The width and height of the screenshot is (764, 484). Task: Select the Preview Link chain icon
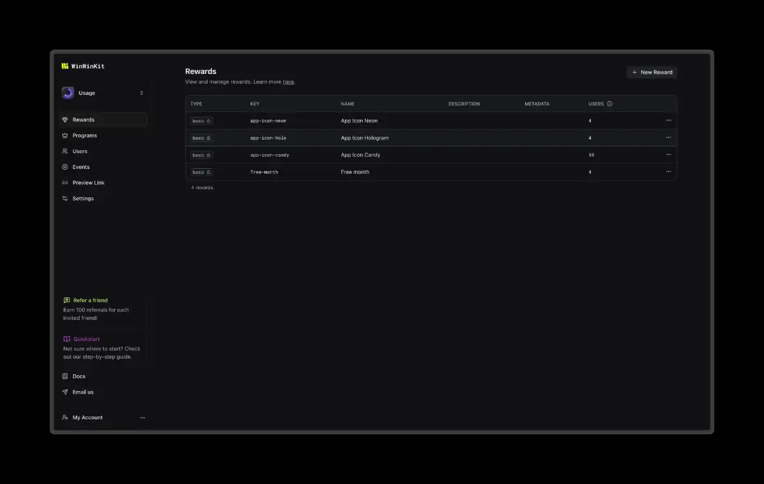(x=65, y=183)
